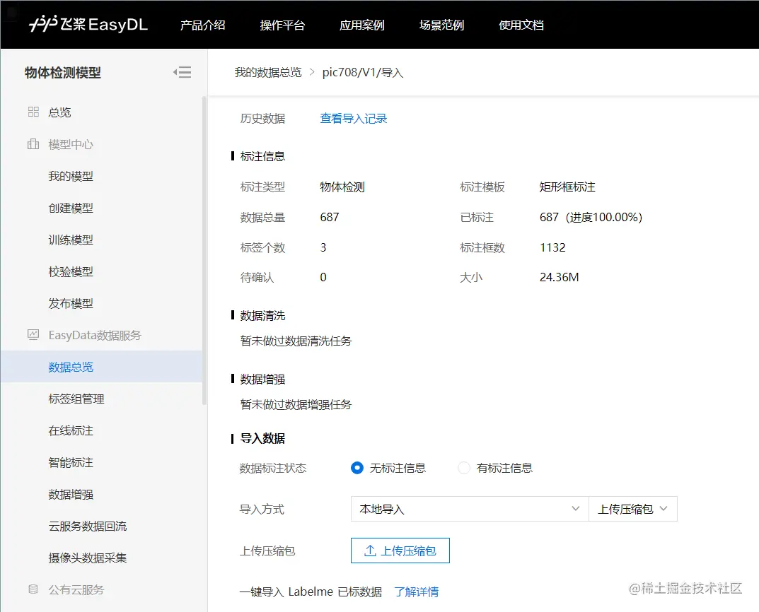The height and width of the screenshot is (612, 759).
Task: Click the 上传压缩包 upload button
Action: (400, 551)
